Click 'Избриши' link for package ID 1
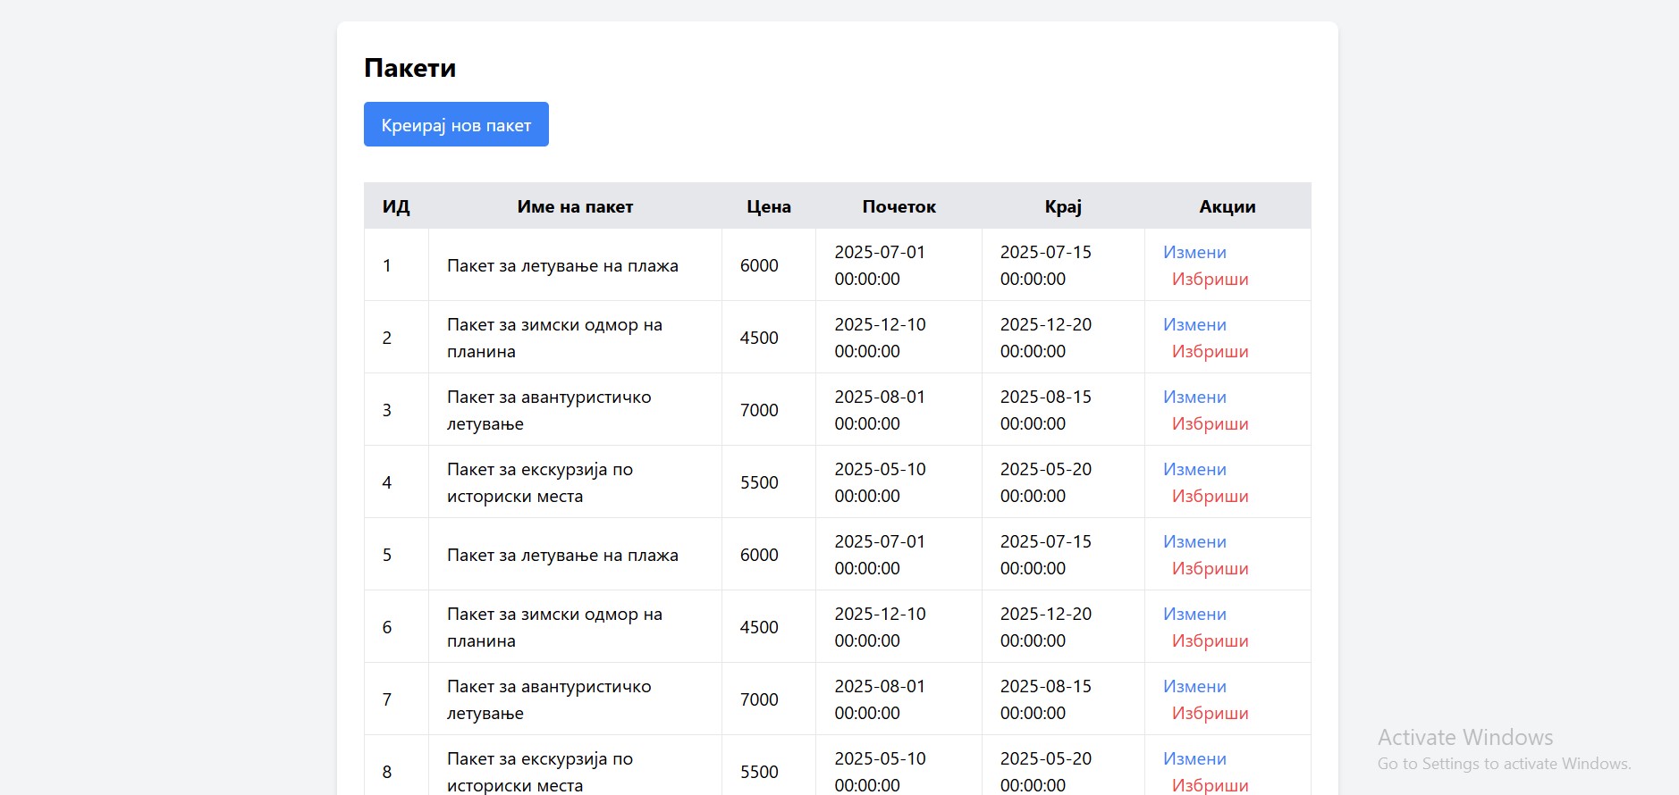This screenshot has width=1679, height=795. [1210, 280]
